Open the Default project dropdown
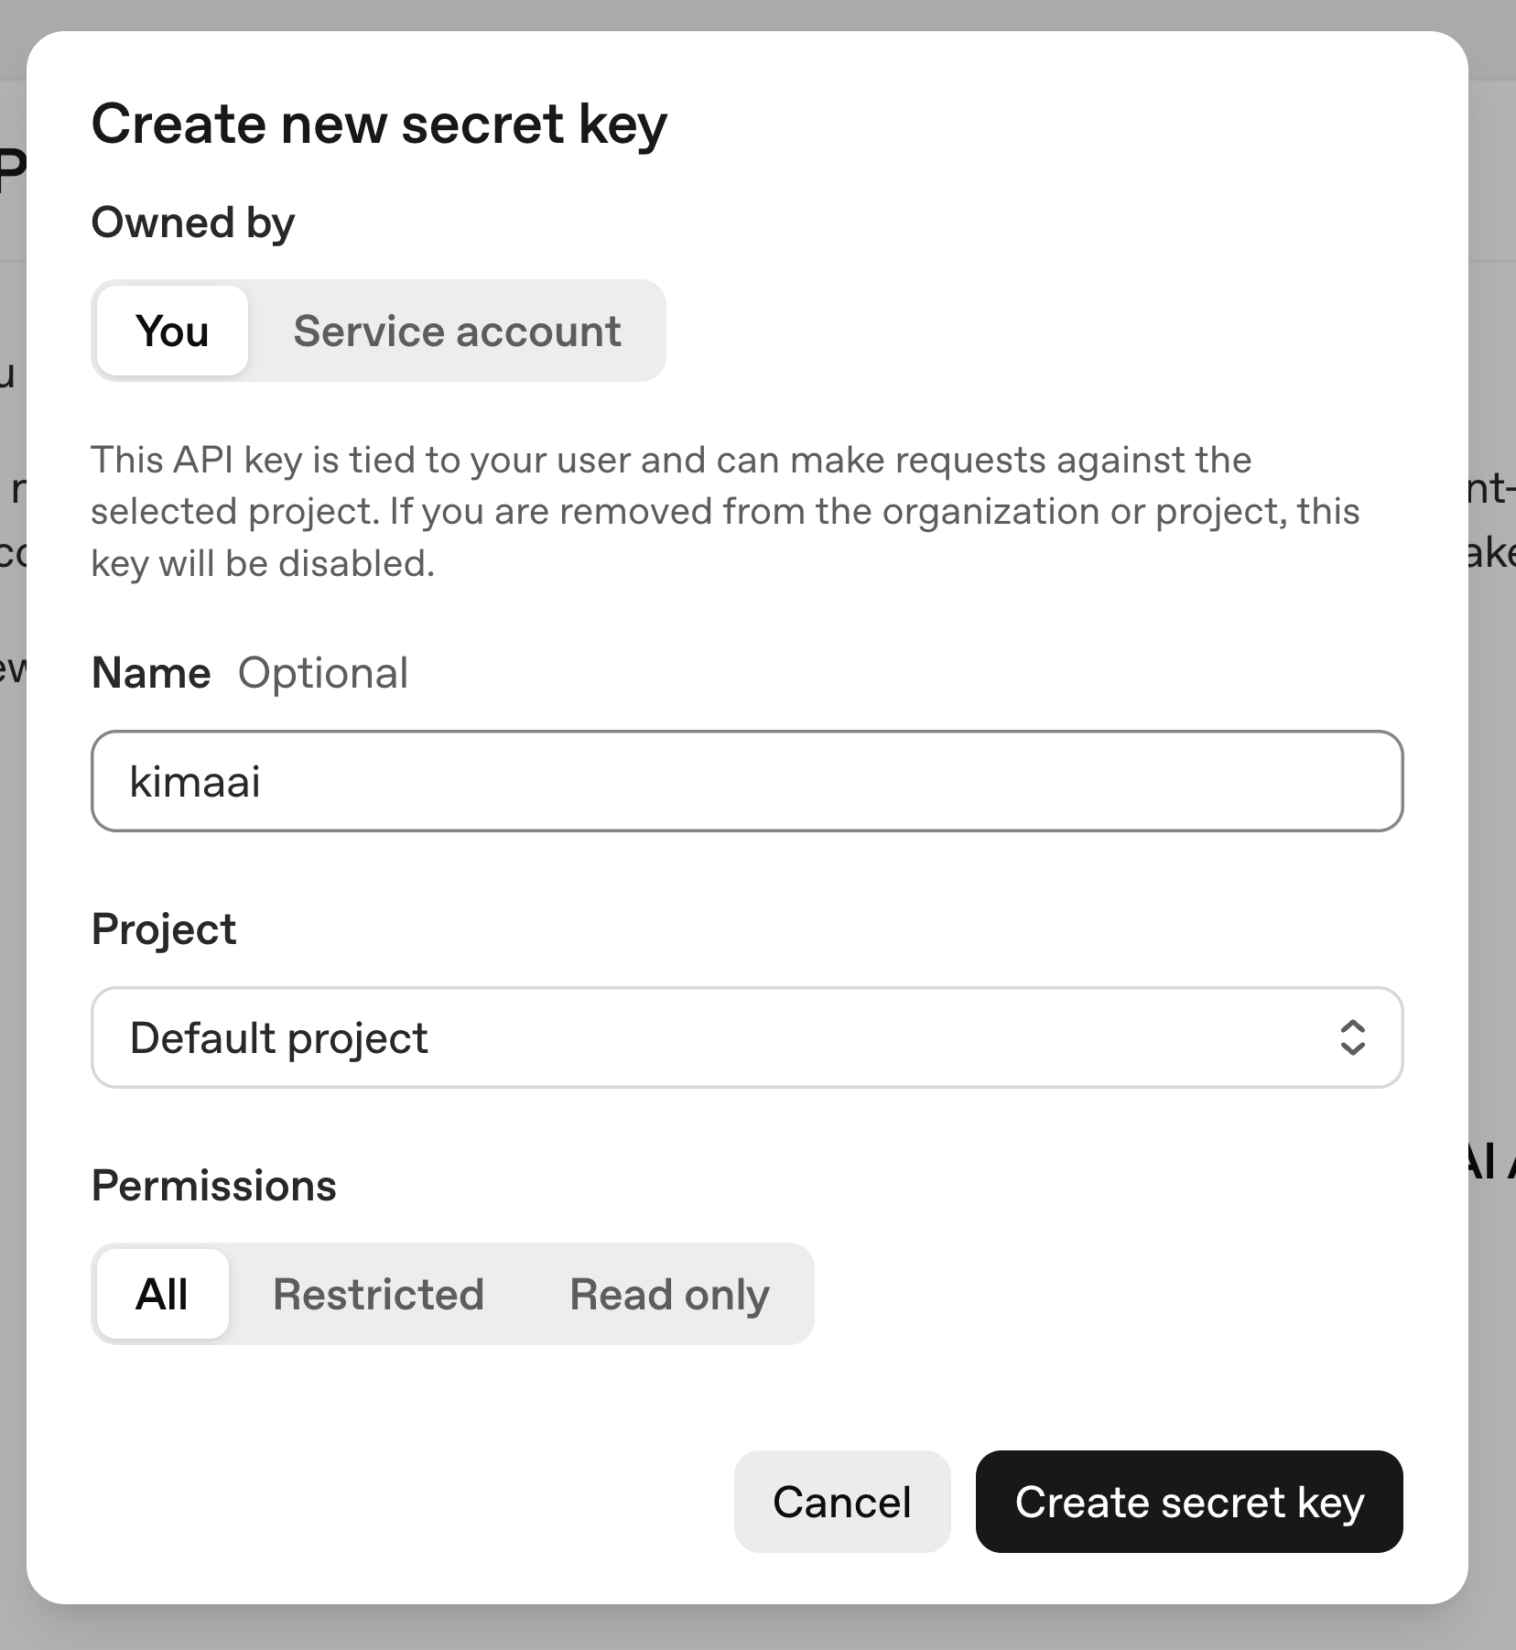Image resolution: width=1516 pixels, height=1650 pixels. 746,1037
